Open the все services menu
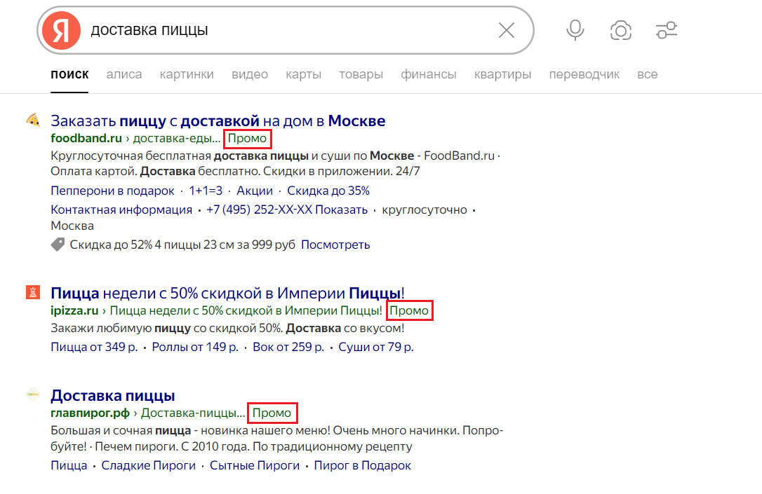The image size is (762, 494). [x=648, y=74]
